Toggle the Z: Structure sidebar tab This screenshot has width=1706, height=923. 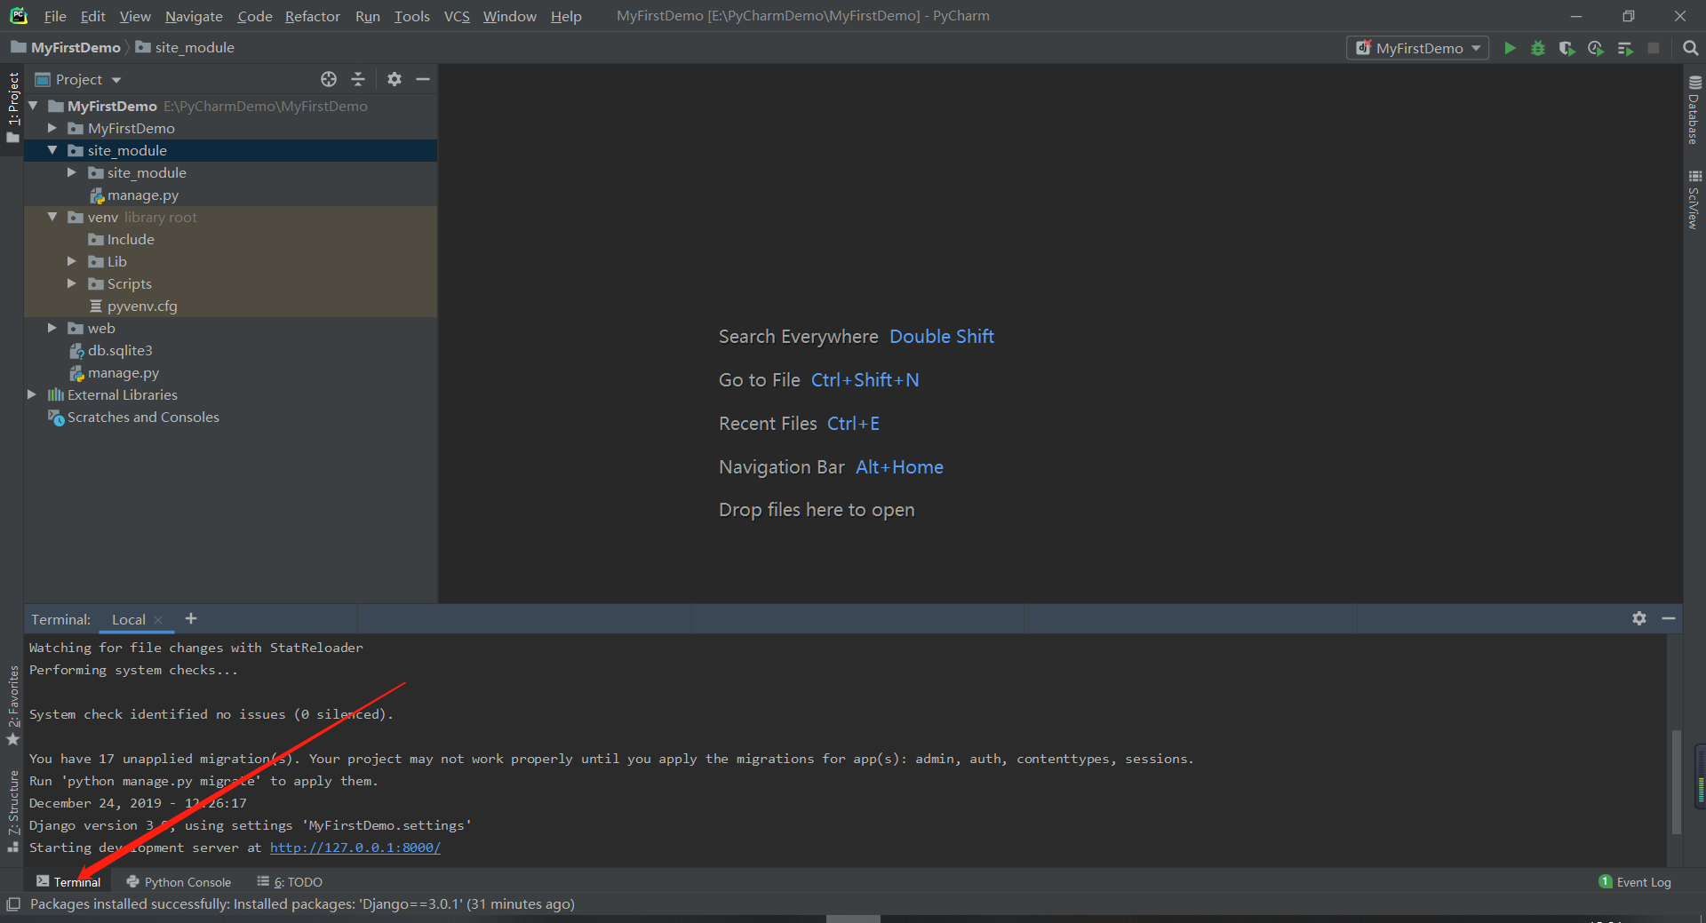pyautogui.click(x=12, y=810)
